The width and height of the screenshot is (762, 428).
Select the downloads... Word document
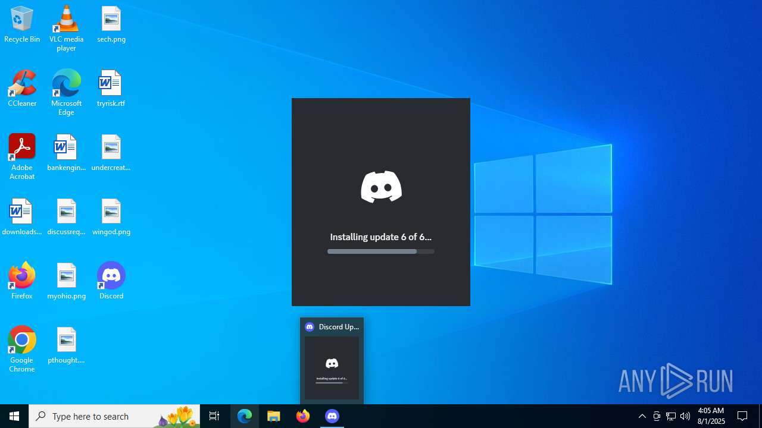coord(22,217)
